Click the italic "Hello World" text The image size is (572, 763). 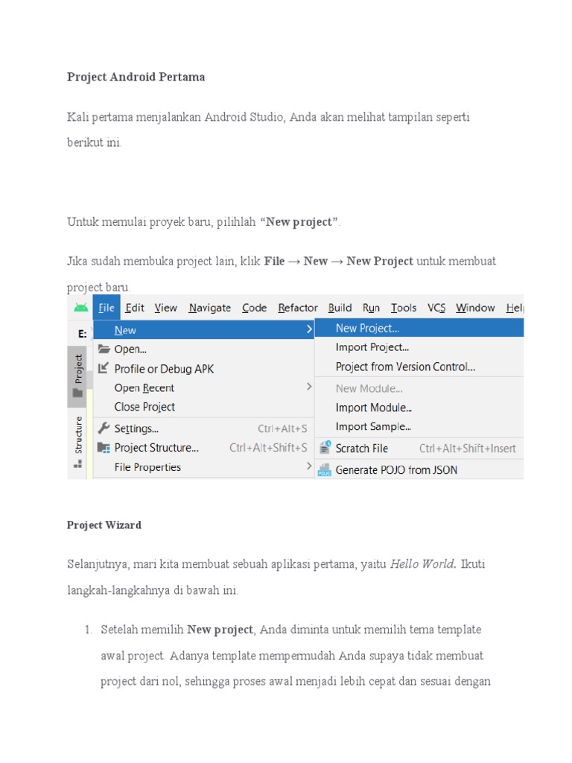coord(423,563)
